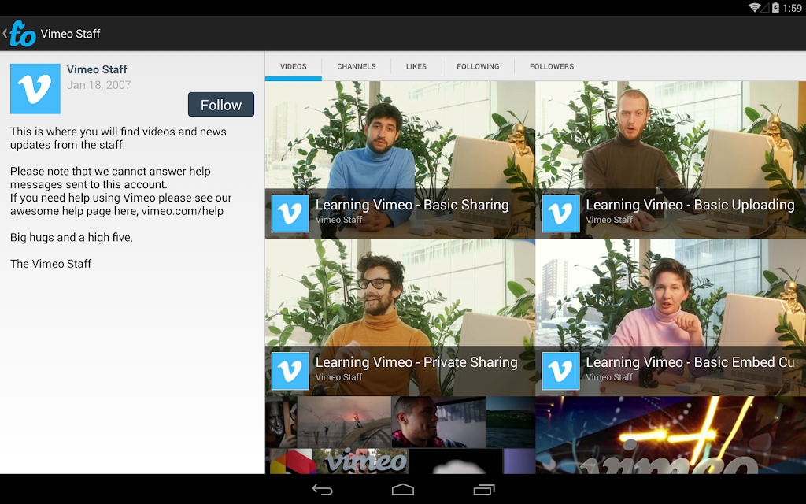The width and height of the screenshot is (806, 504).
Task: Open the collage thumbnail with vimeo logo
Action: click(400, 435)
